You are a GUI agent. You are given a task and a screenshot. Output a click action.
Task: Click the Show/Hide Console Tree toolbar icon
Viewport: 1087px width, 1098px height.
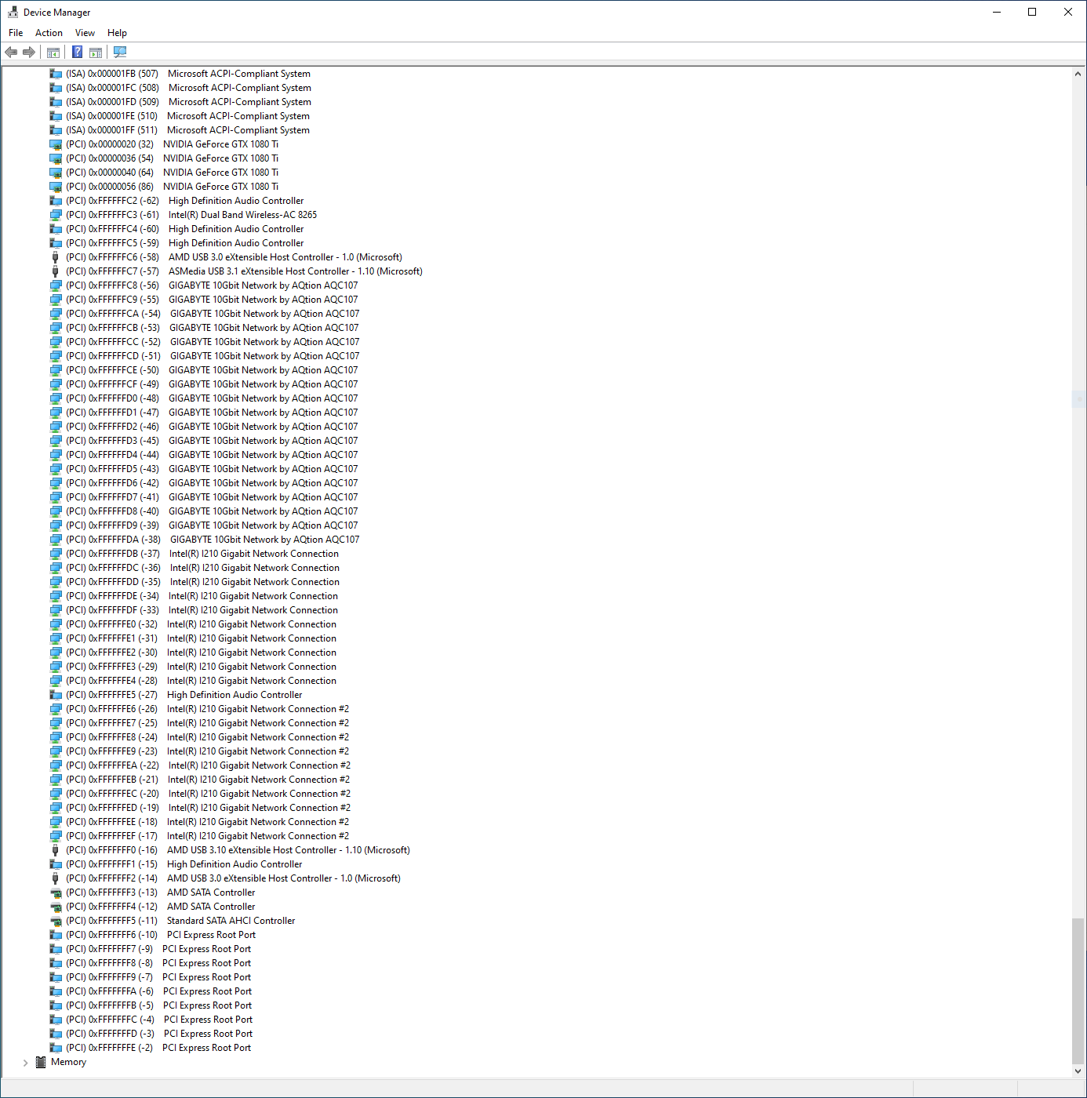pyautogui.click(x=53, y=53)
